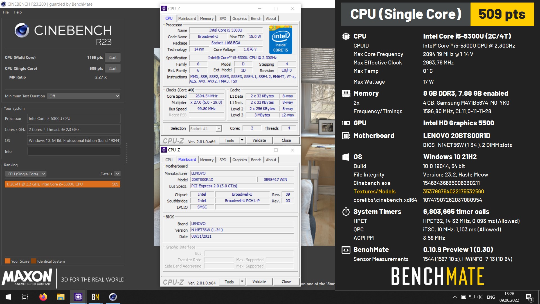
Task: Open Bench tab in top CPU-Z window
Action: (x=256, y=18)
